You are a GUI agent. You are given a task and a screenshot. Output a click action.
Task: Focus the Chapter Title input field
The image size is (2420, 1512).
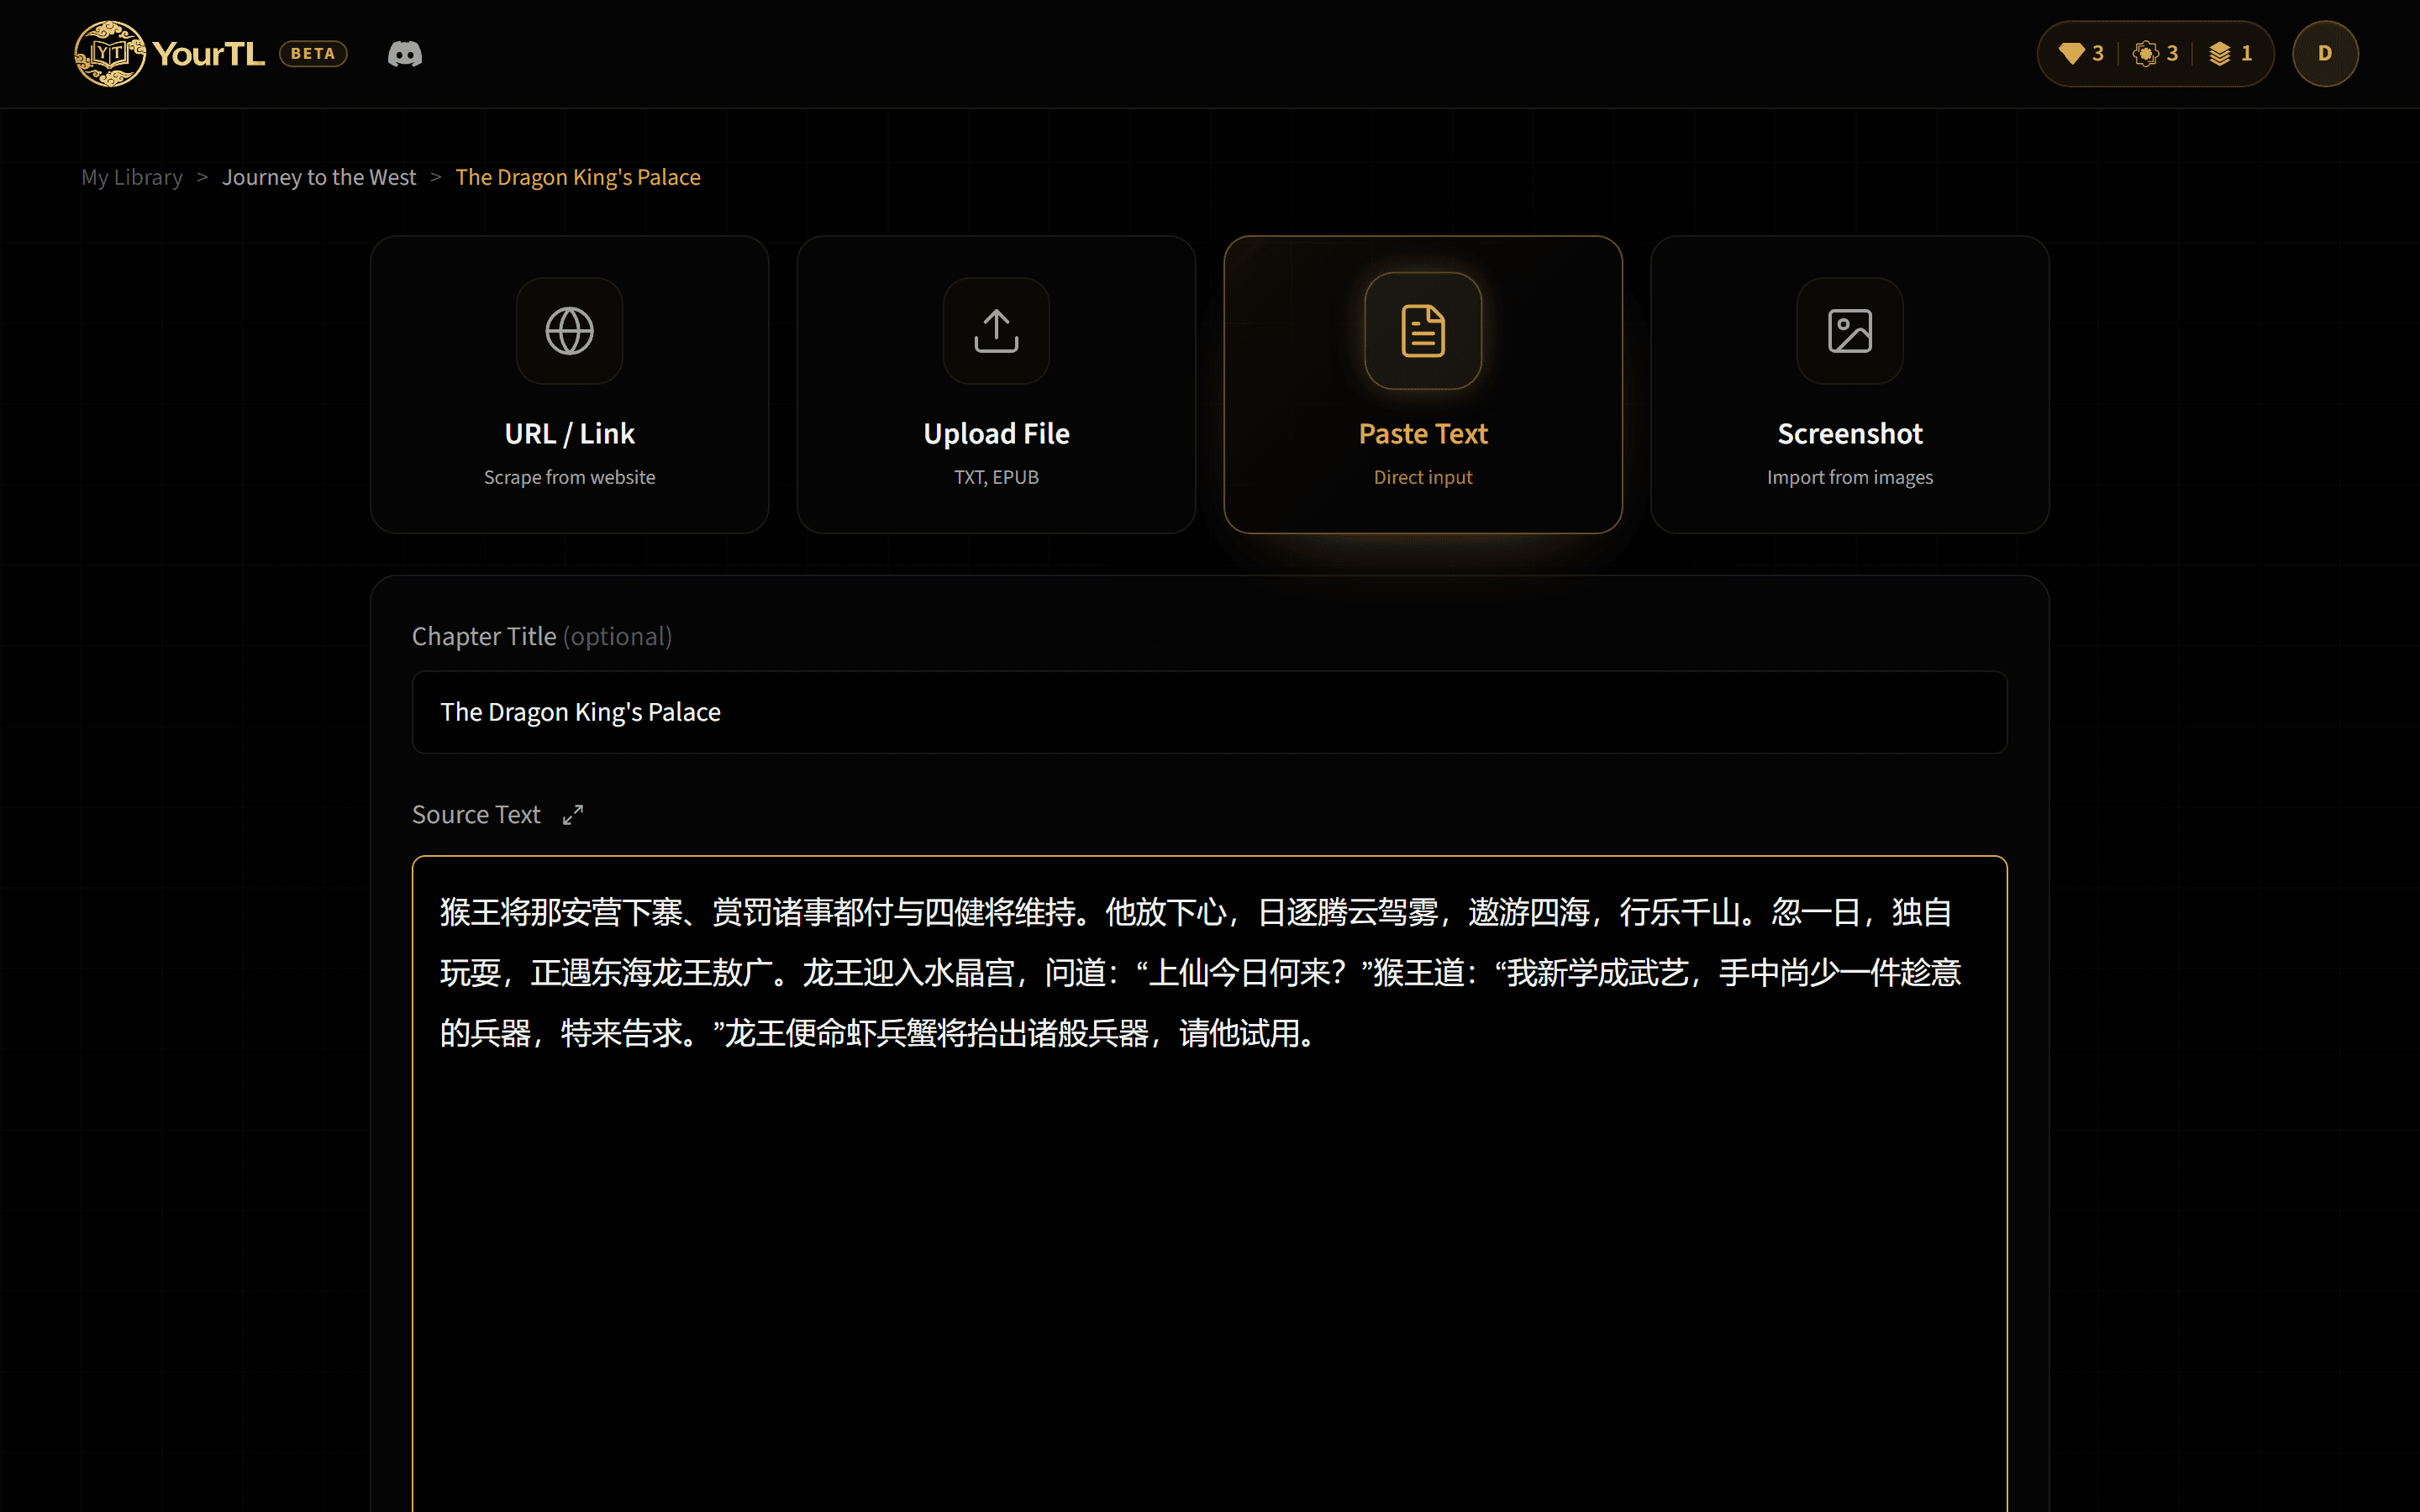point(1210,712)
